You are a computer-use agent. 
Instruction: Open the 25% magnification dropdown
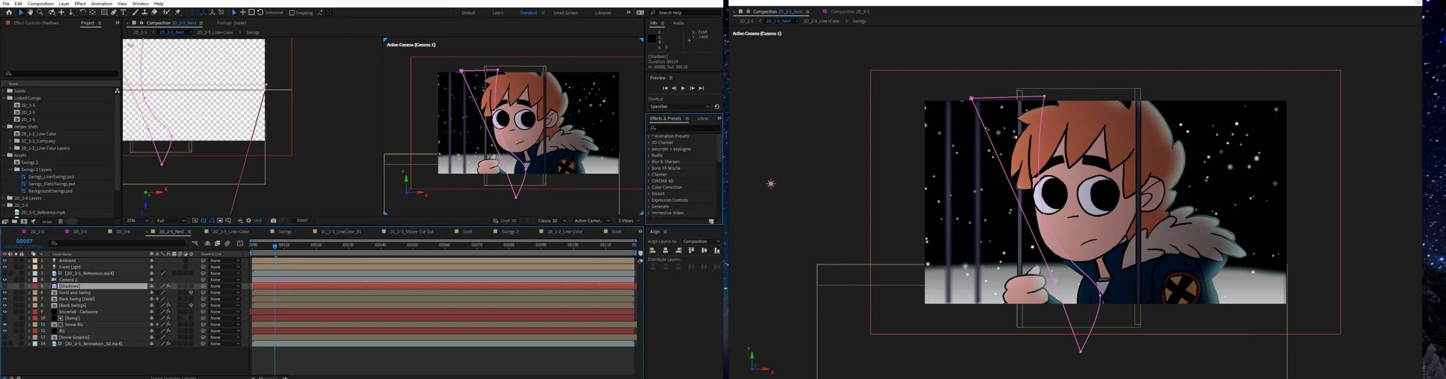coord(138,221)
